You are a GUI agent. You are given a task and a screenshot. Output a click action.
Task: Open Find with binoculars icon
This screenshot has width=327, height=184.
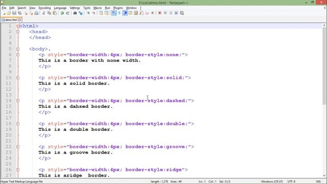75,13
